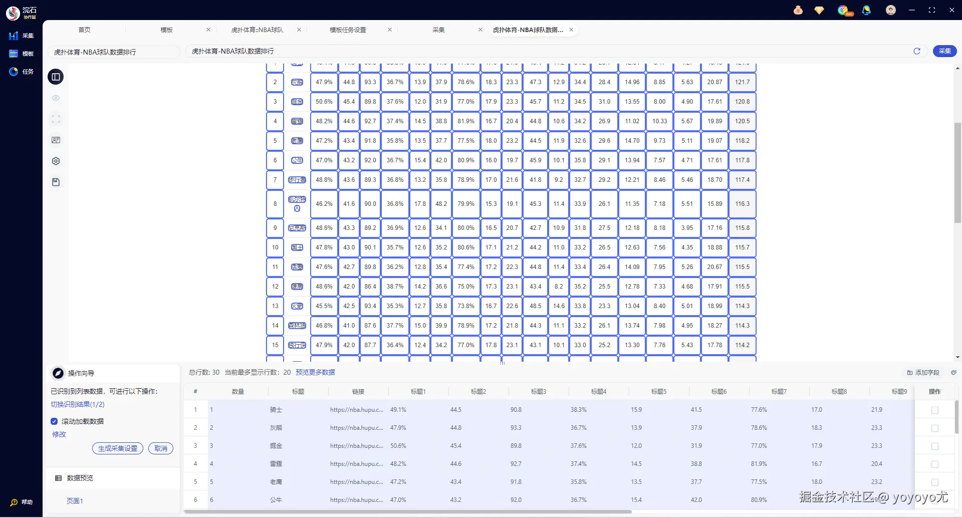Click the 链接 column header

(x=358, y=392)
